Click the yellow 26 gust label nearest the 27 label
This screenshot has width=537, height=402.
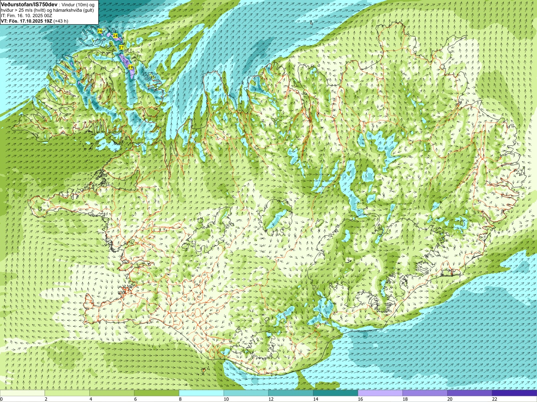(x=115, y=36)
